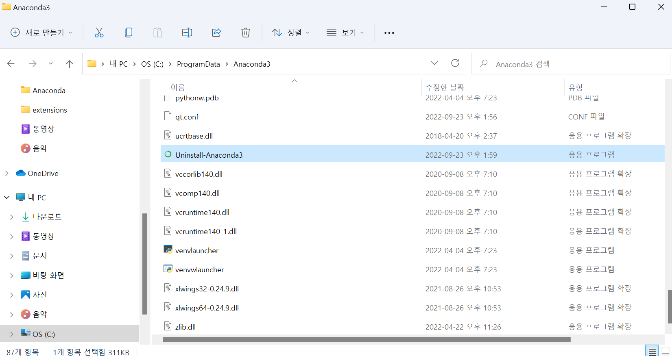Click the ucrtbase.dll file icon
The height and width of the screenshot is (356, 672).
168,135
